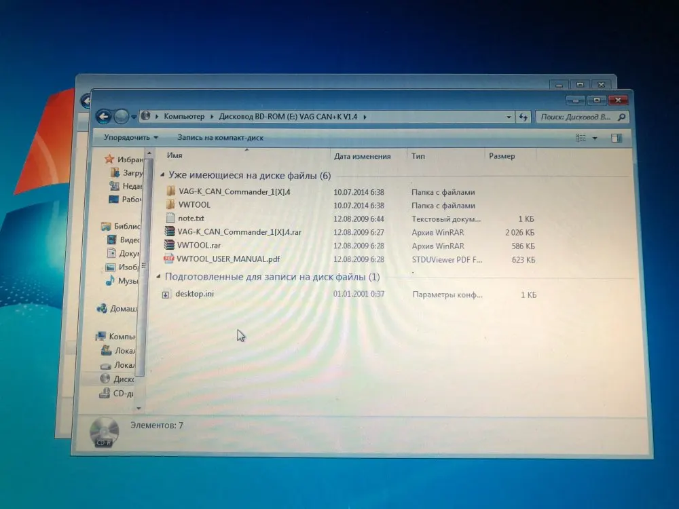The image size is (679, 509).
Task: Click the Избранное star icon in sidebar
Action: click(109, 159)
